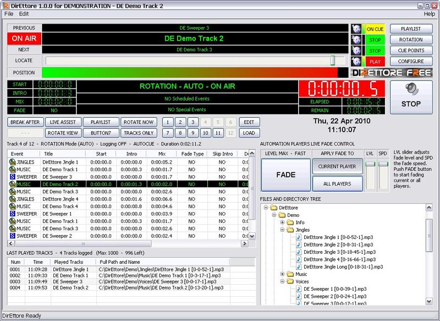This screenshot has height=321, width=440.
Task: Open the Help menu
Action: 430,14
